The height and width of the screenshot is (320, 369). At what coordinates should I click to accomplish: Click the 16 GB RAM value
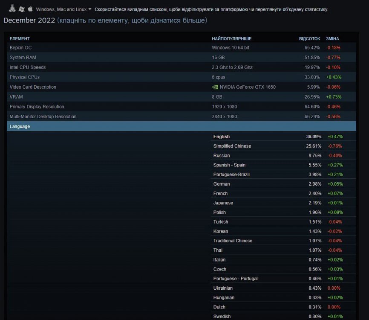(218, 58)
